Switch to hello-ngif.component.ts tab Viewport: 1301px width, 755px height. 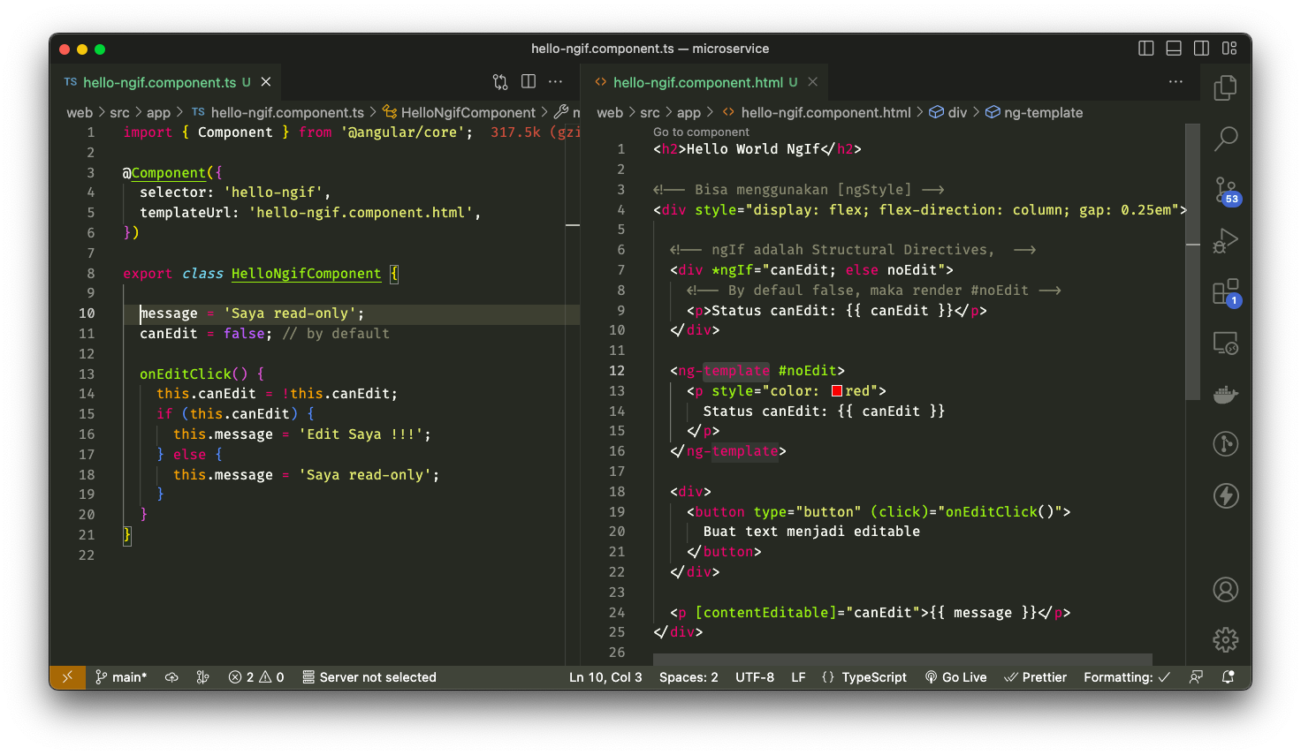[159, 82]
